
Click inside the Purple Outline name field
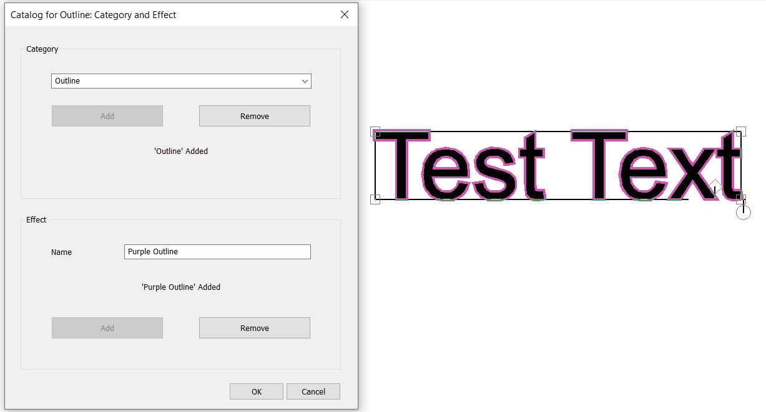[217, 252]
